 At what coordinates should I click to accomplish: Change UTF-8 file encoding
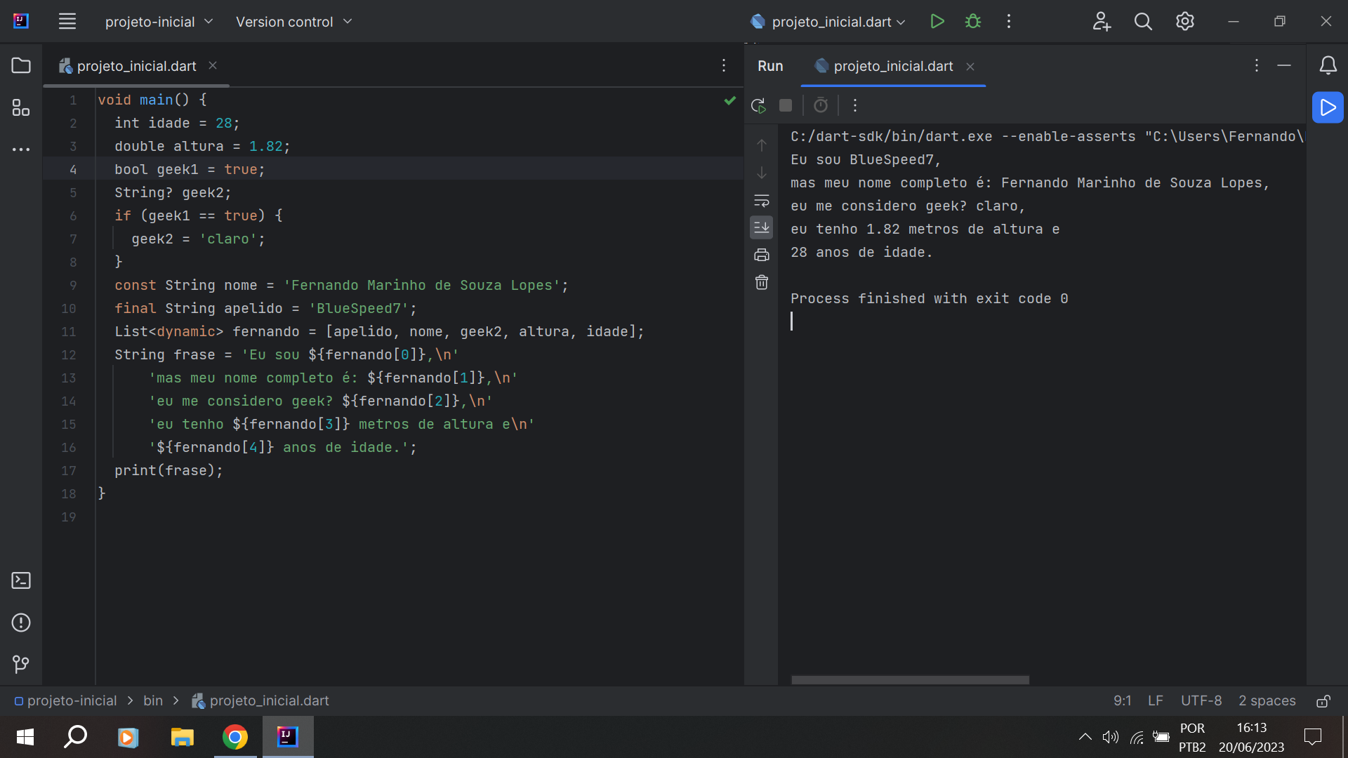click(x=1201, y=700)
